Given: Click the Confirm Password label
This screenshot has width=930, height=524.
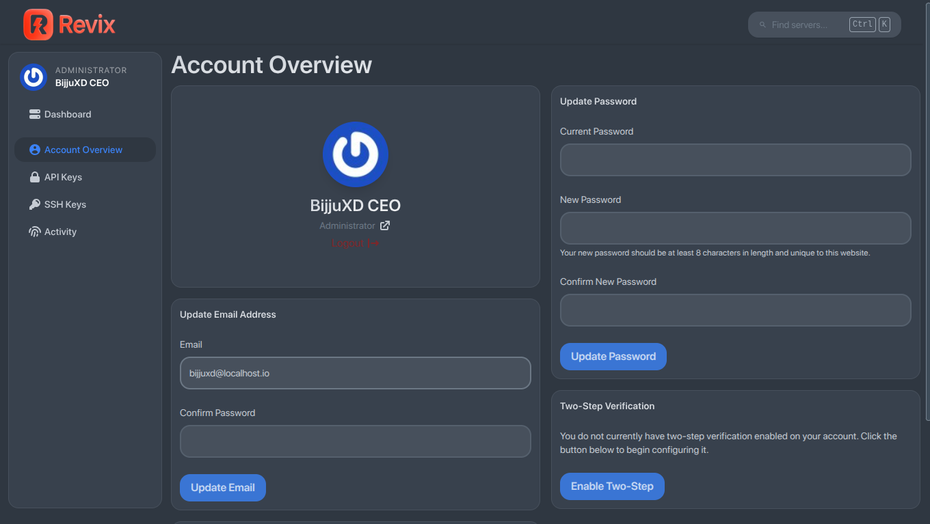Looking at the screenshot, I should [x=217, y=413].
